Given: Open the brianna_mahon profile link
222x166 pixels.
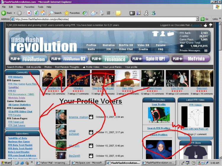Looking at the screenshot, I should point(78,117).
